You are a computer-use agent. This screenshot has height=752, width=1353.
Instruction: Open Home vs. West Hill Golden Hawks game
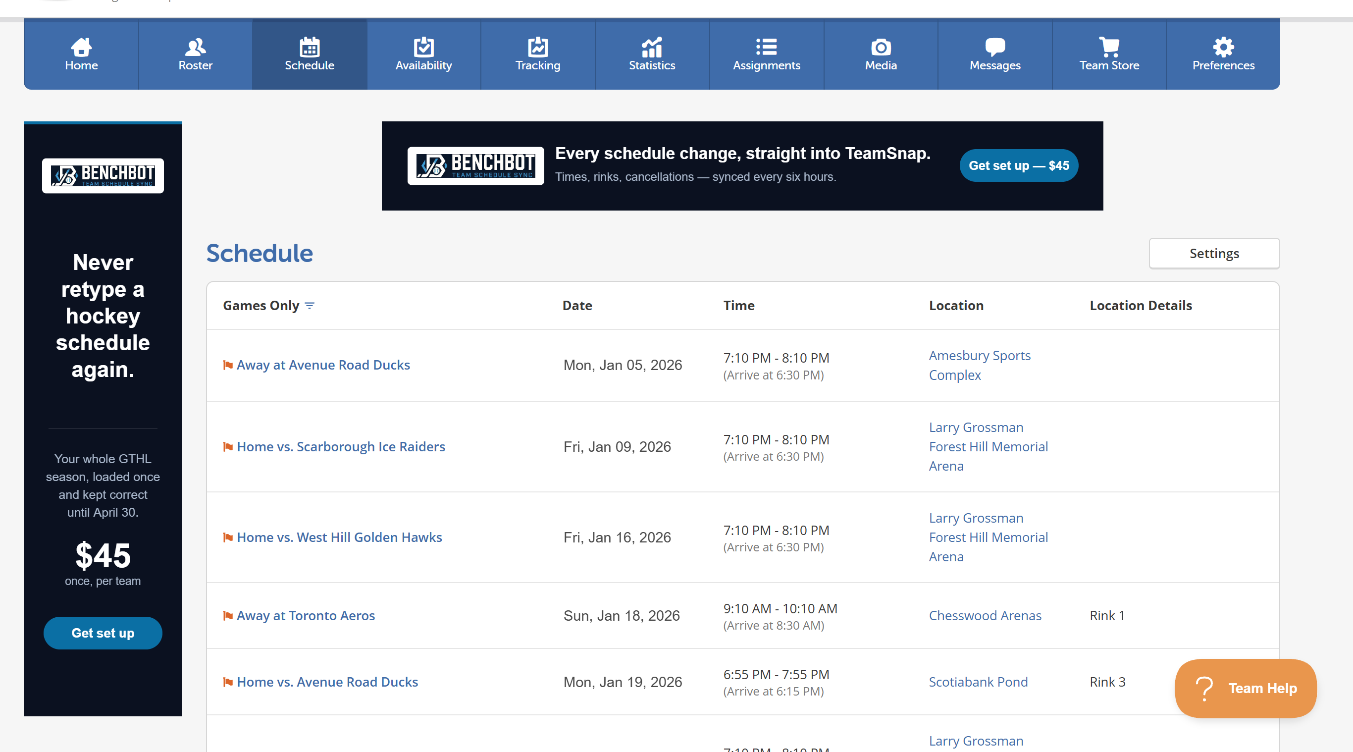(x=339, y=537)
